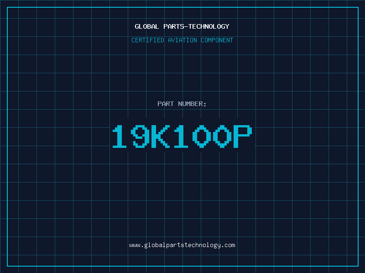Click the word PART in the label
The height and width of the screenshot is (273, 365).
(166, 104)
